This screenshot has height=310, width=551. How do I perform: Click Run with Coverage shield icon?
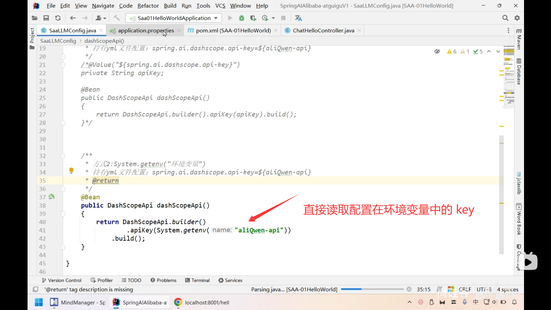[253, 18]
